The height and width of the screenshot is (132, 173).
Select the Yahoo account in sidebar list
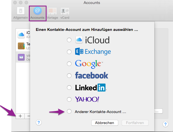[x=24, y=58]
